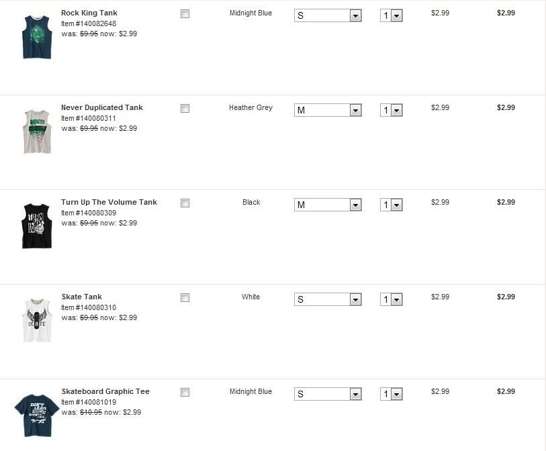Expand size dropdown for Skate Tank
The image size is (546, 451).
point(328,299)
